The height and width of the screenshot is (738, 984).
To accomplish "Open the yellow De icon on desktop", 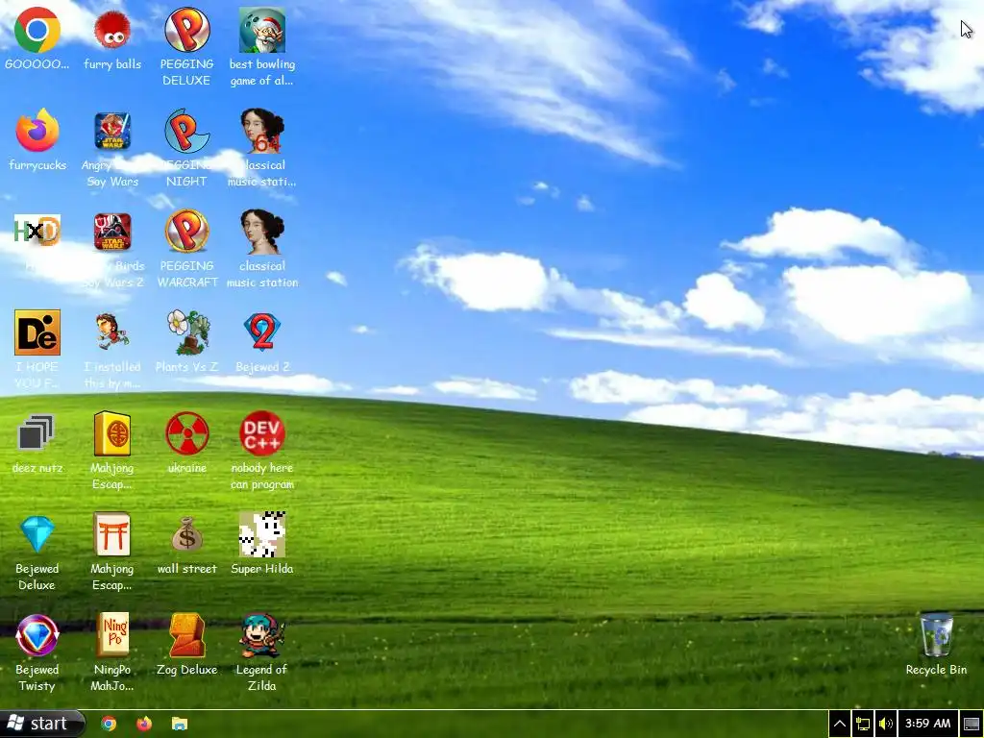I will pos(37,332).
